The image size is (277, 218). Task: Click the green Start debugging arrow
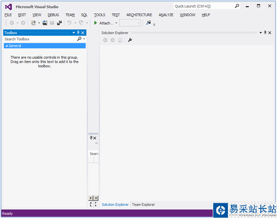pos(95,23)
